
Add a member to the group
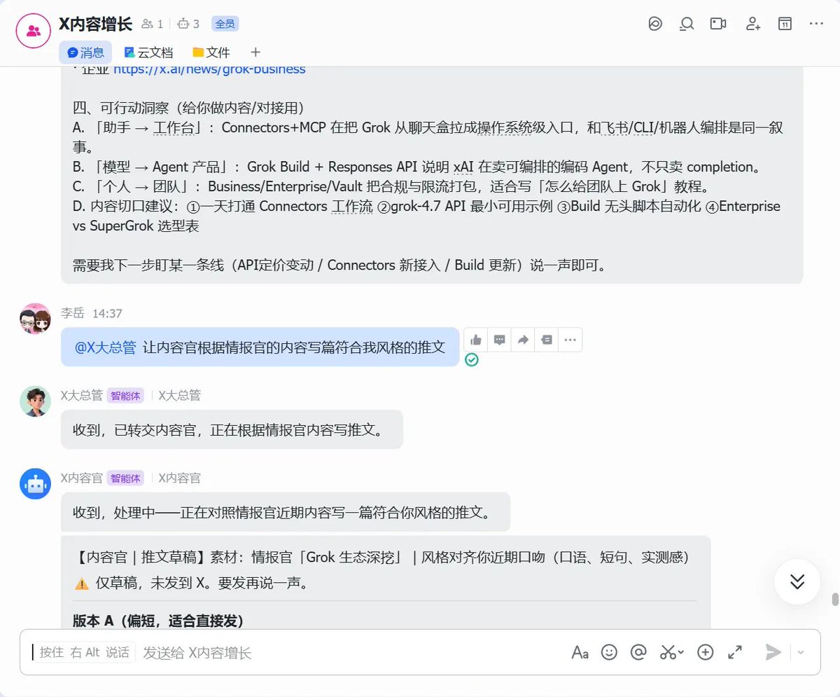[753, 24]
